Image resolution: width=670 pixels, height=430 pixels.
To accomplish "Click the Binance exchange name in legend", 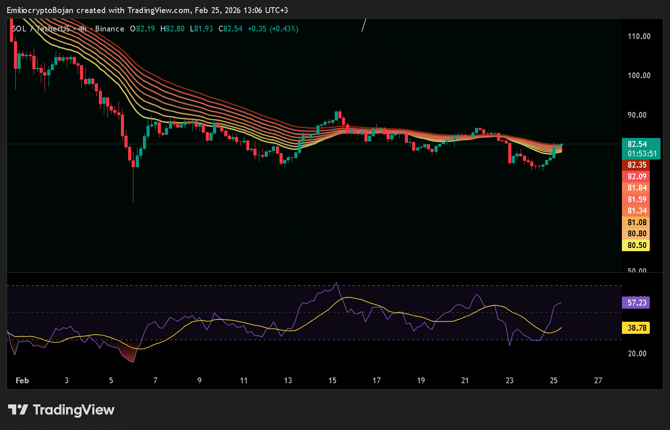I will click(110, 29).
